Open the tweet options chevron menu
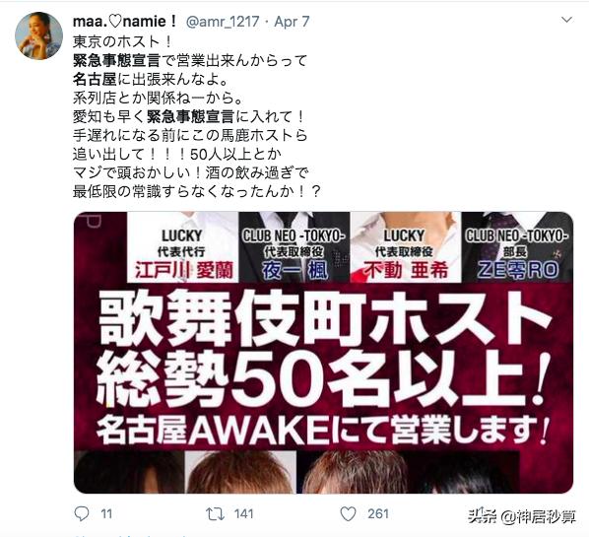The height and width of the screenshot is (537, 589). [566, 20]
